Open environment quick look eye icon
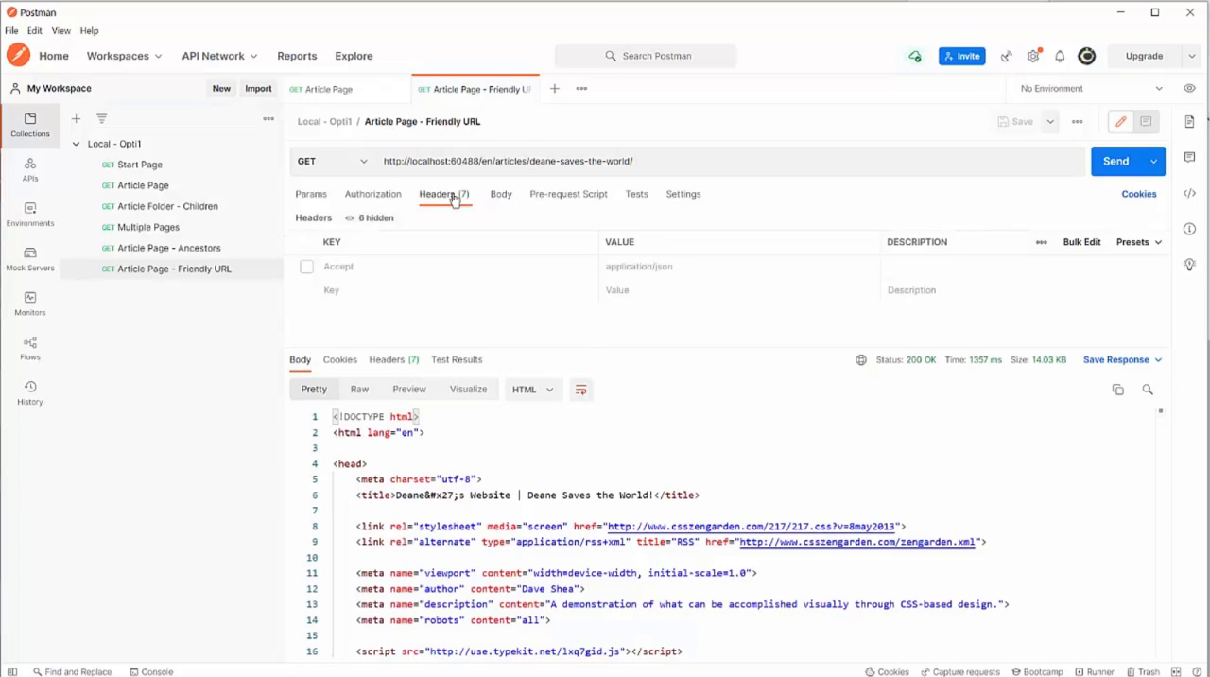The height and width of the screenshot is (677, 1210). tap(1189, 89)
